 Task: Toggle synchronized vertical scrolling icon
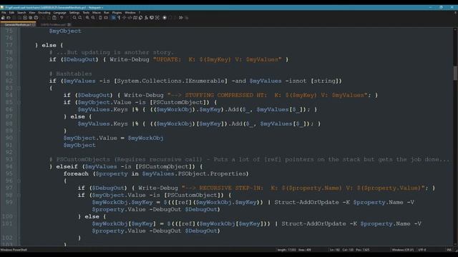(100, 18)
